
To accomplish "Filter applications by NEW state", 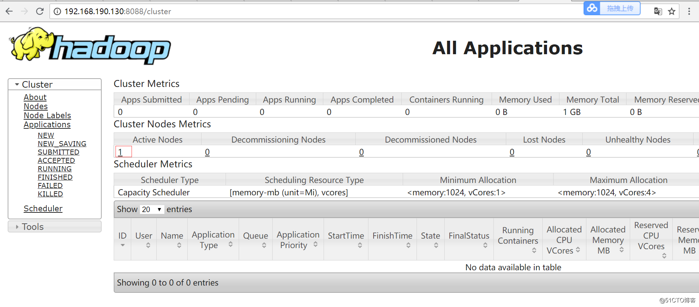I will [46, 135].
